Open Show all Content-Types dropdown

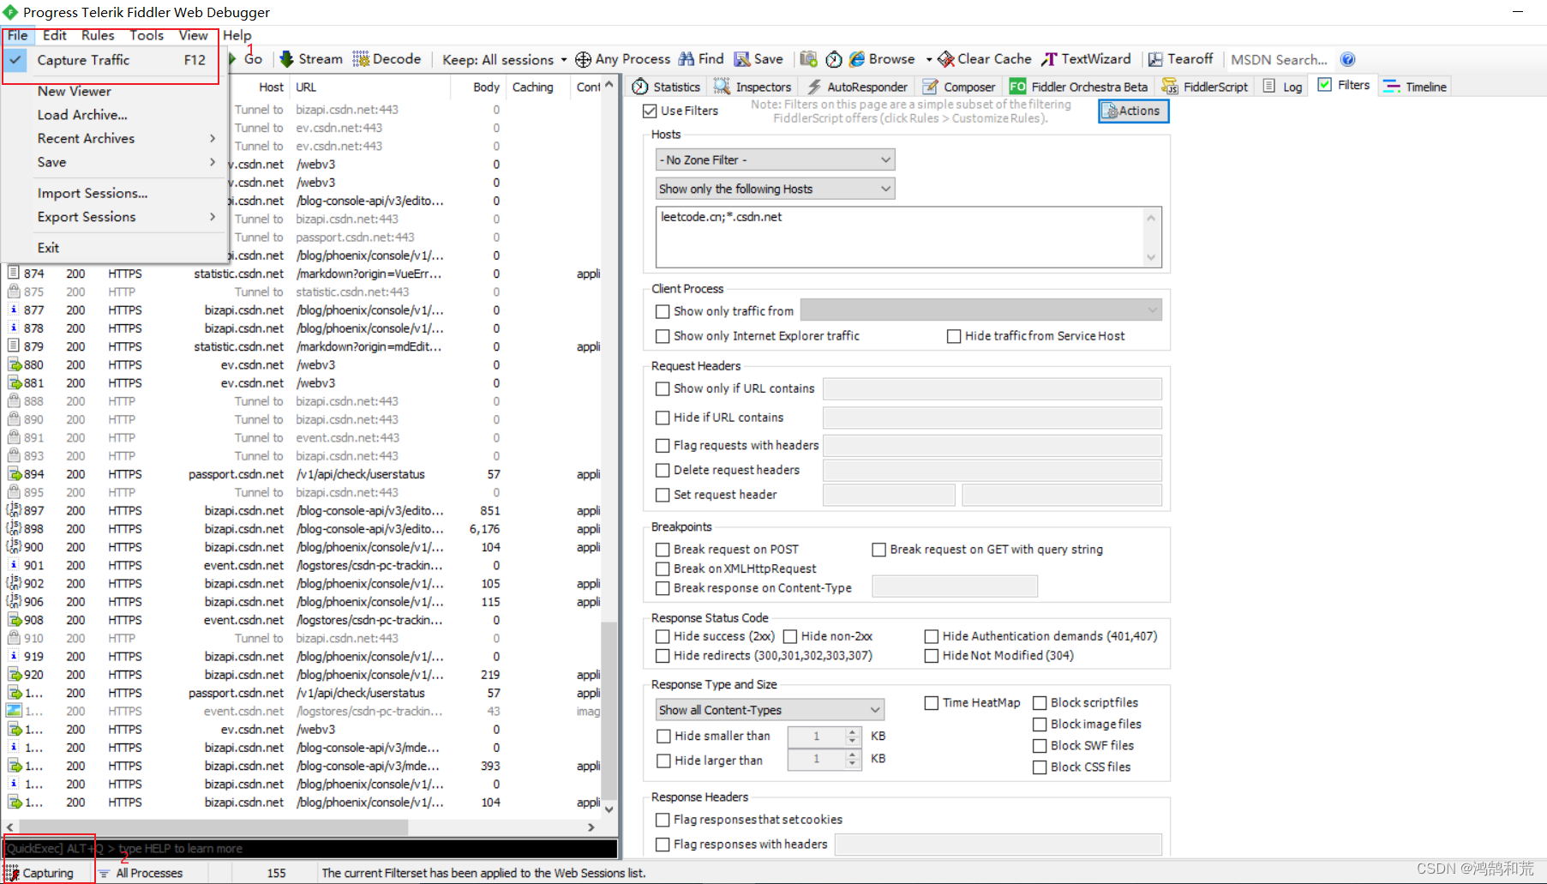(x=770, y=710)
